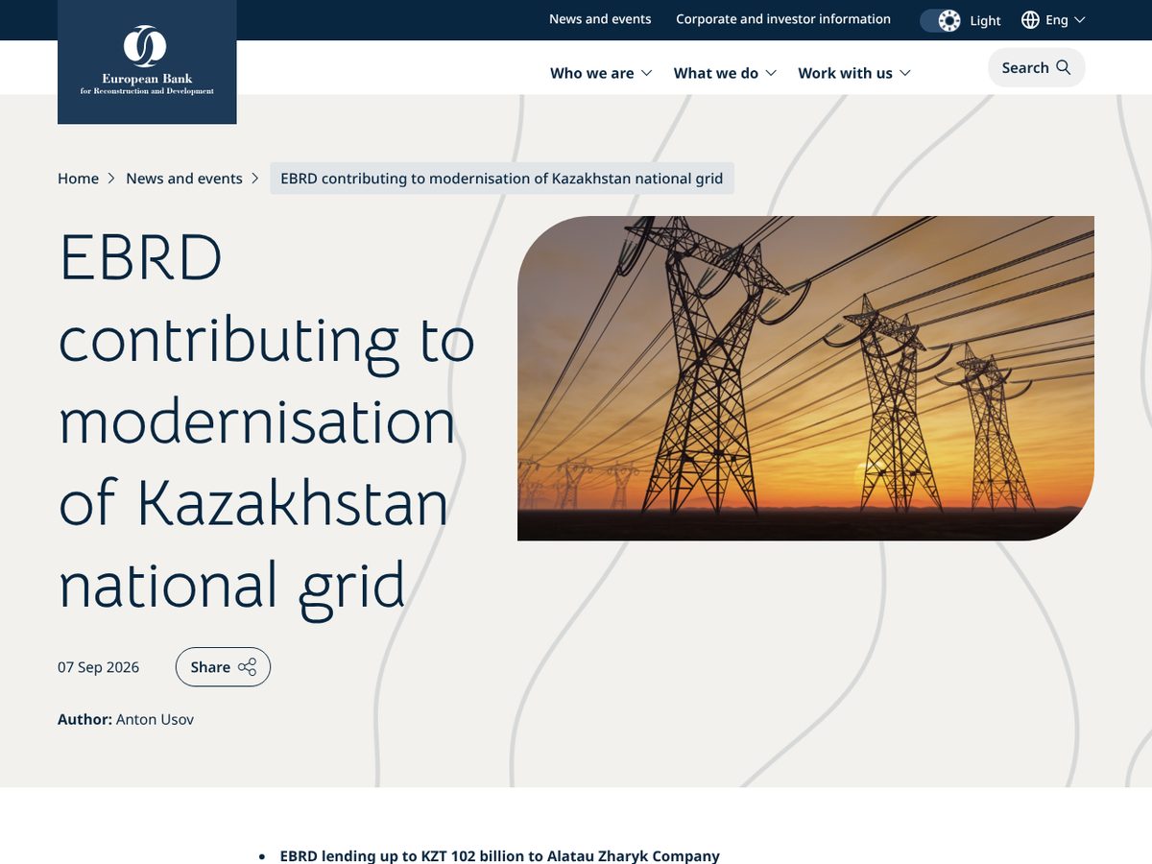Go to Home breadcrumb
Image resolution: width=1152 pixels, height=864 pixels.
tap(78, 179)
